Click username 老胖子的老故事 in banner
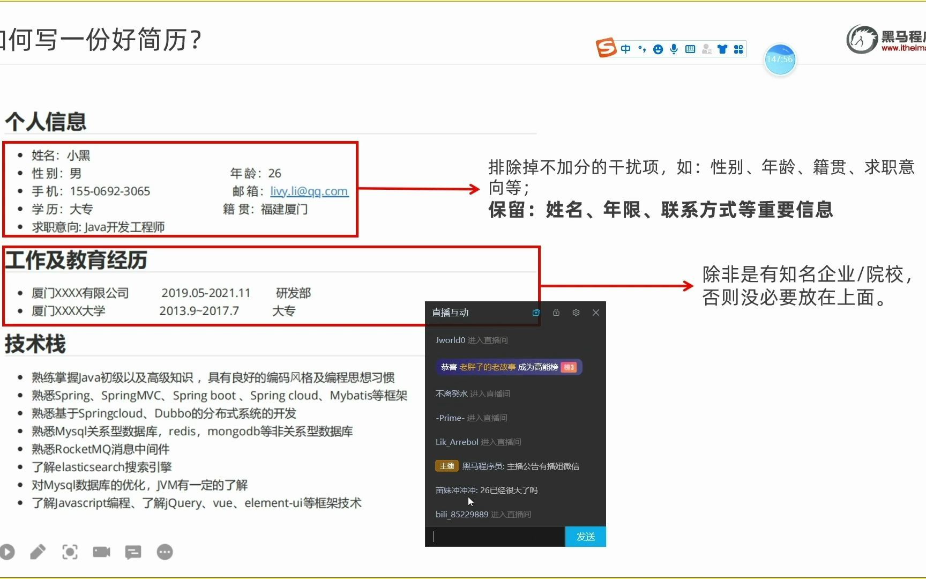Viewport: 926px width, 579px height. pyautogui.click(x=488, y=367)
